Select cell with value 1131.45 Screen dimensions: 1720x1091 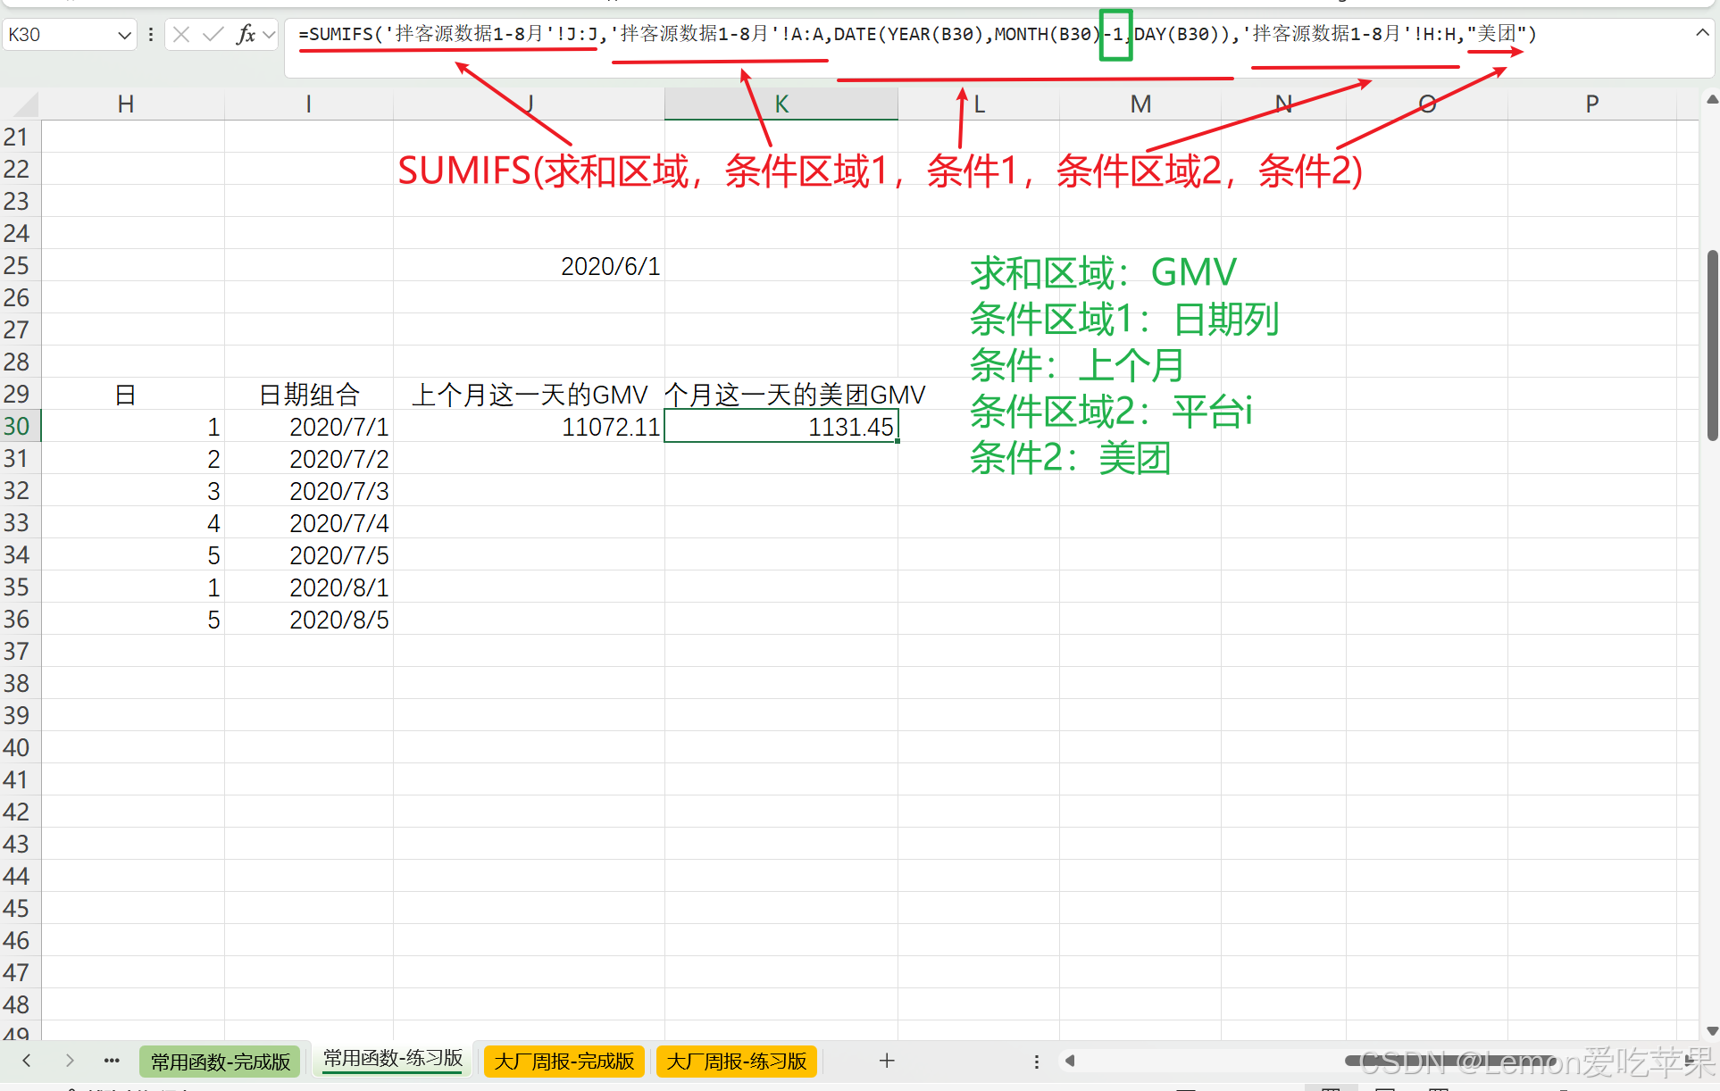pos(781,427)
